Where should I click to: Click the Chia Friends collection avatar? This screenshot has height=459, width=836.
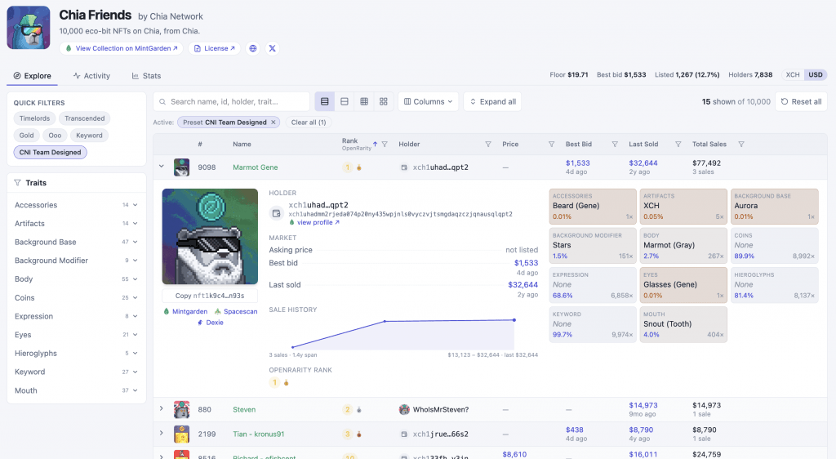[x=29, y=28]
